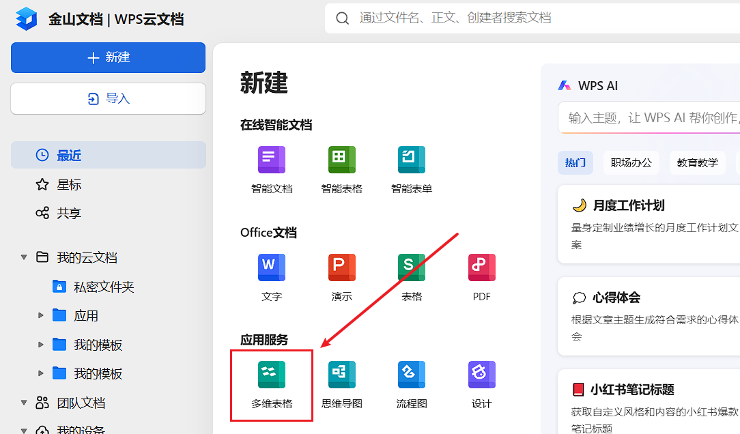Click the clock icon beside 最近
This screenshot has height=434, width=740.
coord(42,155)
